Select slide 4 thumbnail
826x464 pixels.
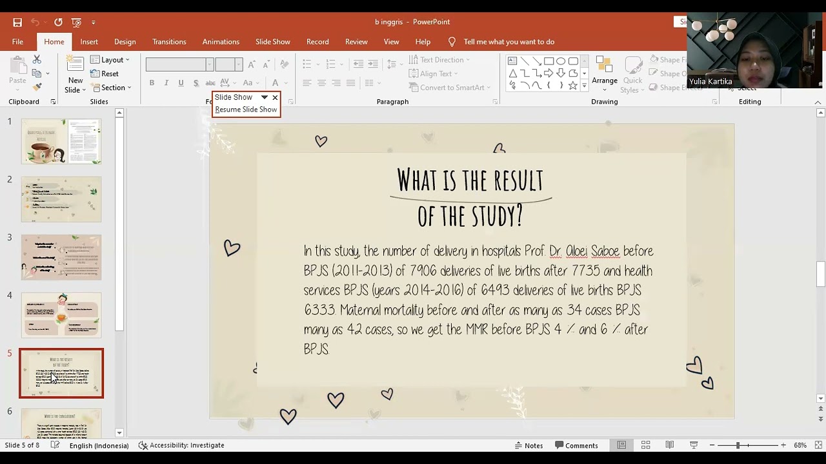point(61,315)
